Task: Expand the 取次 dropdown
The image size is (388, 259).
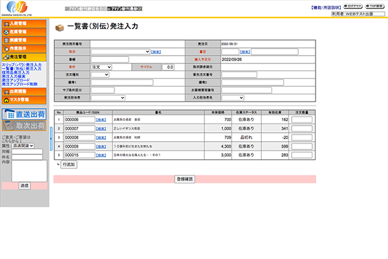Action: (x=120, y=52)
